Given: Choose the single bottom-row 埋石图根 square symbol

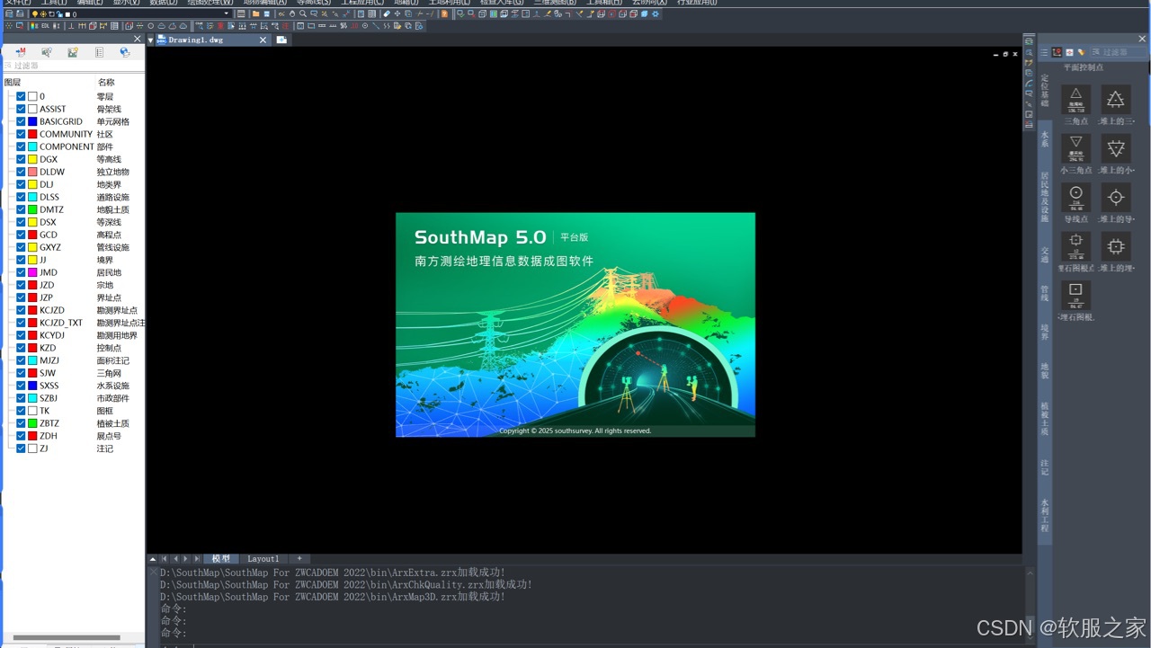Looking at the screenshot, I should [1075, 295].
